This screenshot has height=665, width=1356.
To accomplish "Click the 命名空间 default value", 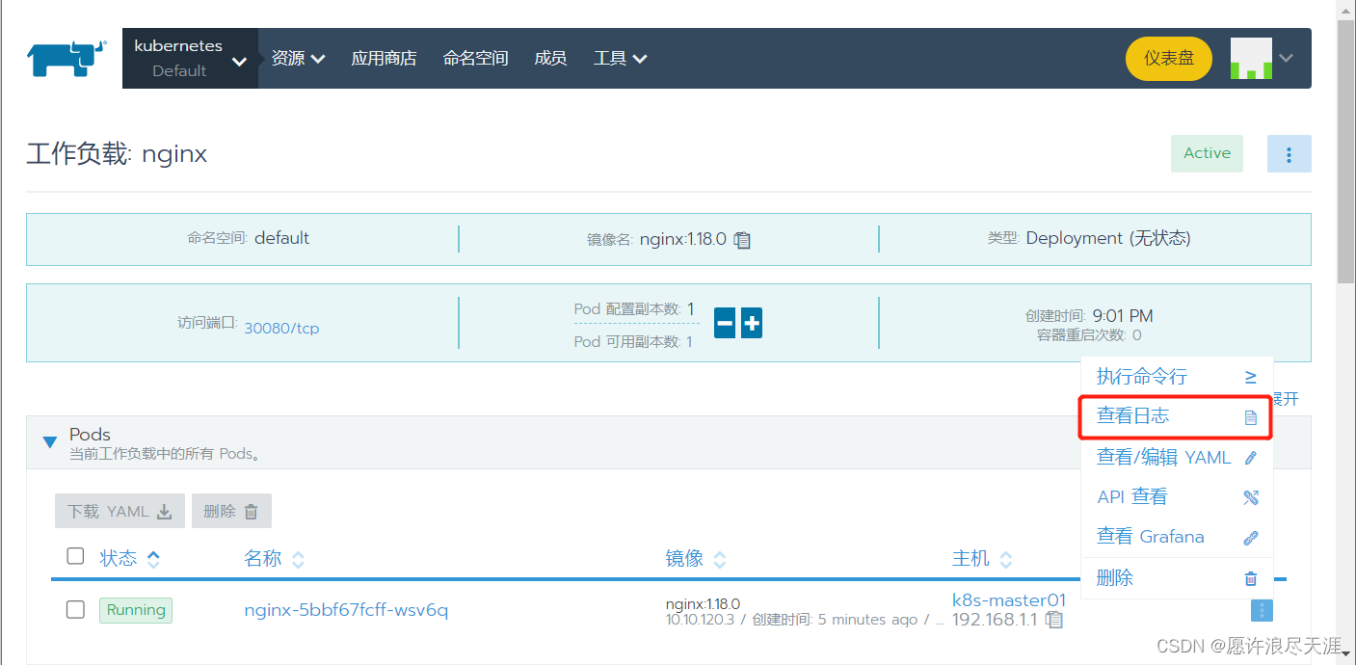I will click(x=281, y=238).
